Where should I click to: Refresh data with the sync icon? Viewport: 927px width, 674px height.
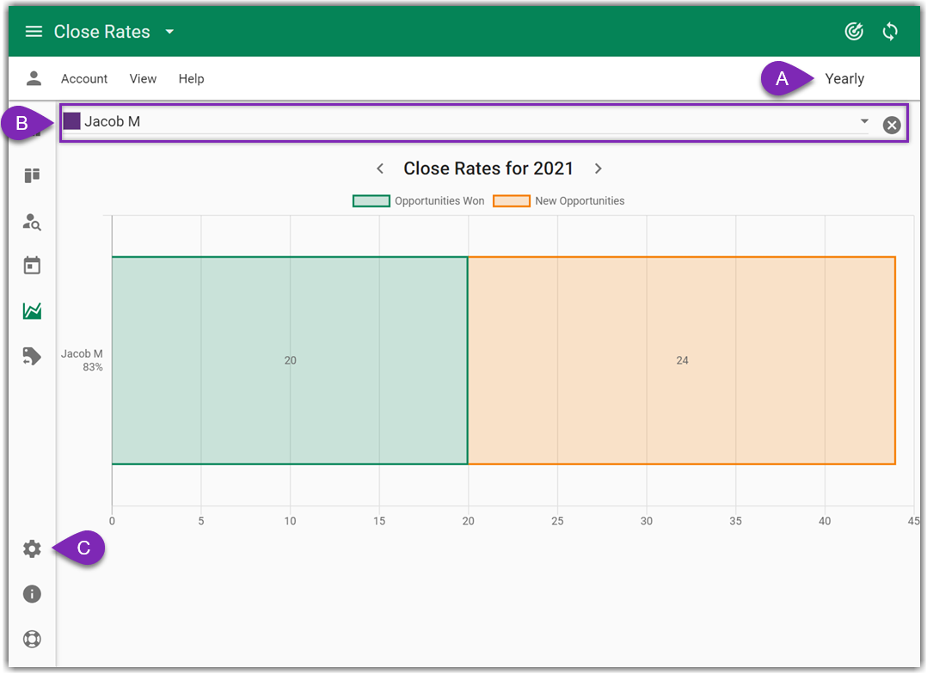click(890, 31)
